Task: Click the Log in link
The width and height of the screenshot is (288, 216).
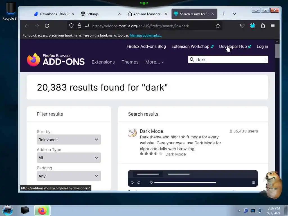Action: tap(262, 46)
